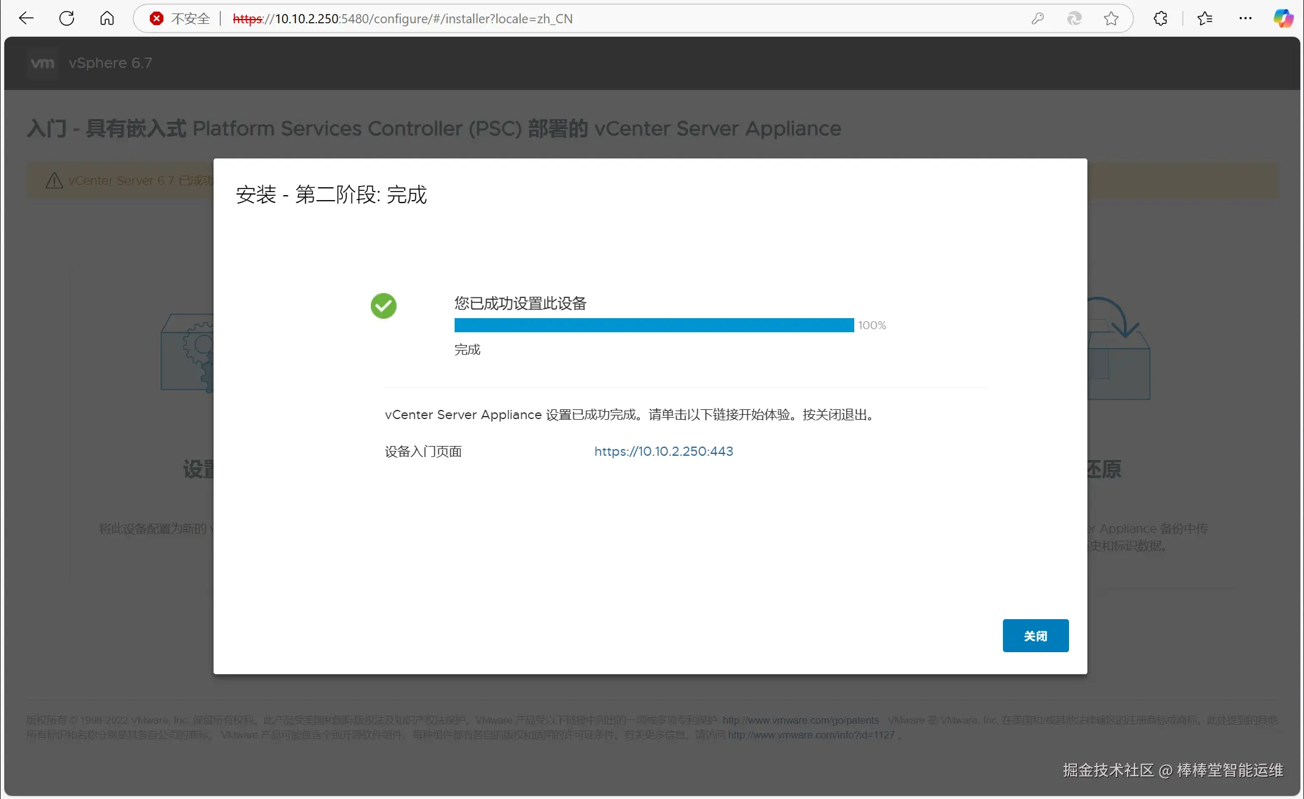
Task: Click the browser sync icon in address bar
Action: (1074, 18)
